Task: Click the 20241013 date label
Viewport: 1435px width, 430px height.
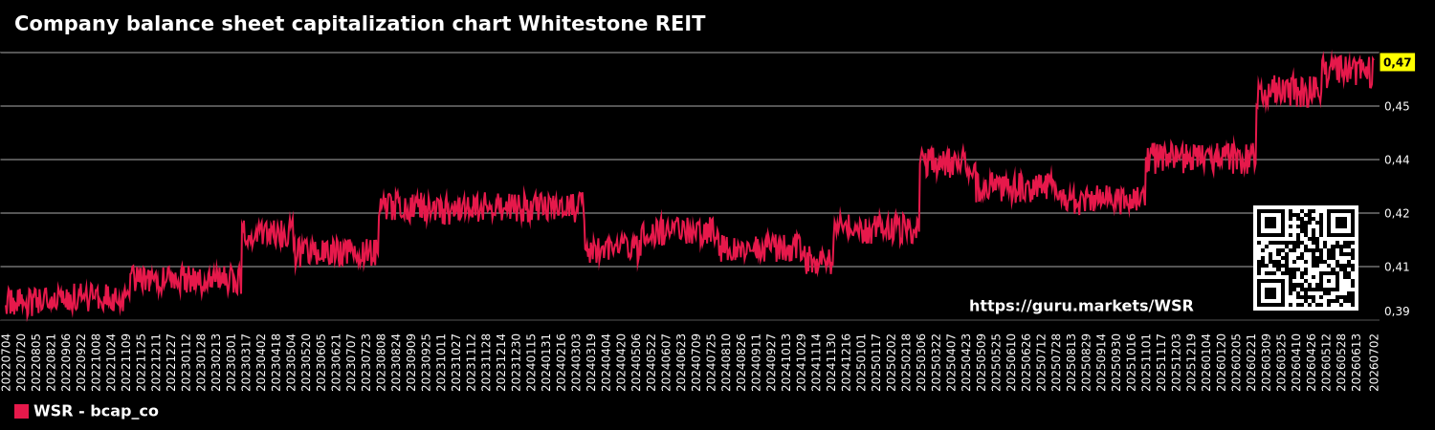Action: 786,361
